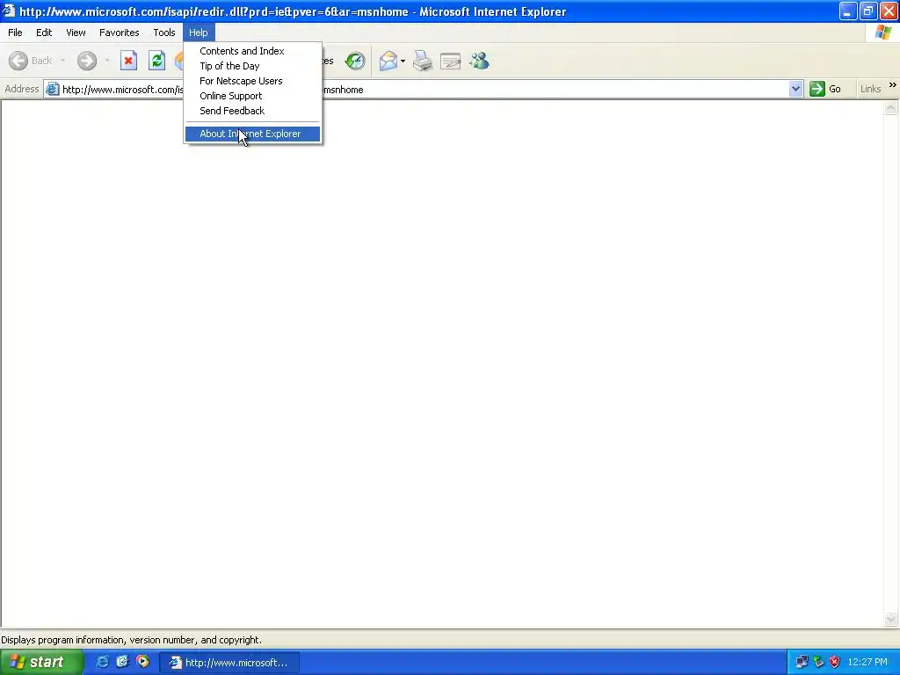The height and width of the screenshot is (675, 900).
Task: Open the Edit menu
Action: 44,33
